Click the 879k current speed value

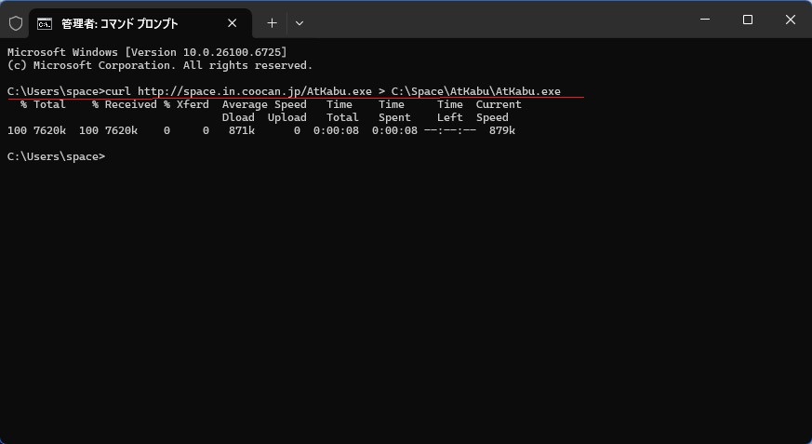[x=501, y=130]
